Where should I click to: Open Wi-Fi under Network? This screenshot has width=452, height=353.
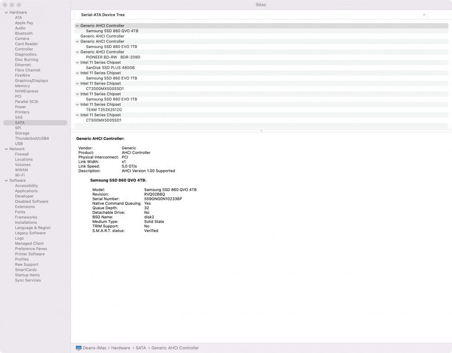pyautogui.click(x=20, y=175)
